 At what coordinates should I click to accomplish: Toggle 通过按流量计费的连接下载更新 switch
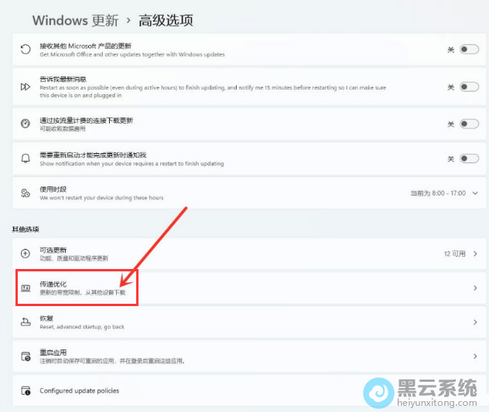[469, 124]
